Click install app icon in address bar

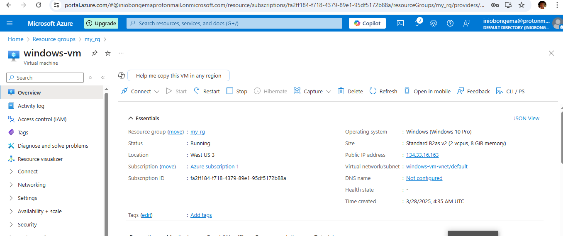[x=508, y=5]
